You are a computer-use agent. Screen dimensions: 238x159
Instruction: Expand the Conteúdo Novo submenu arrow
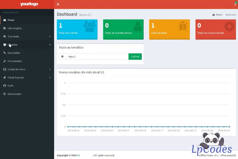click(x=50, y=69)
